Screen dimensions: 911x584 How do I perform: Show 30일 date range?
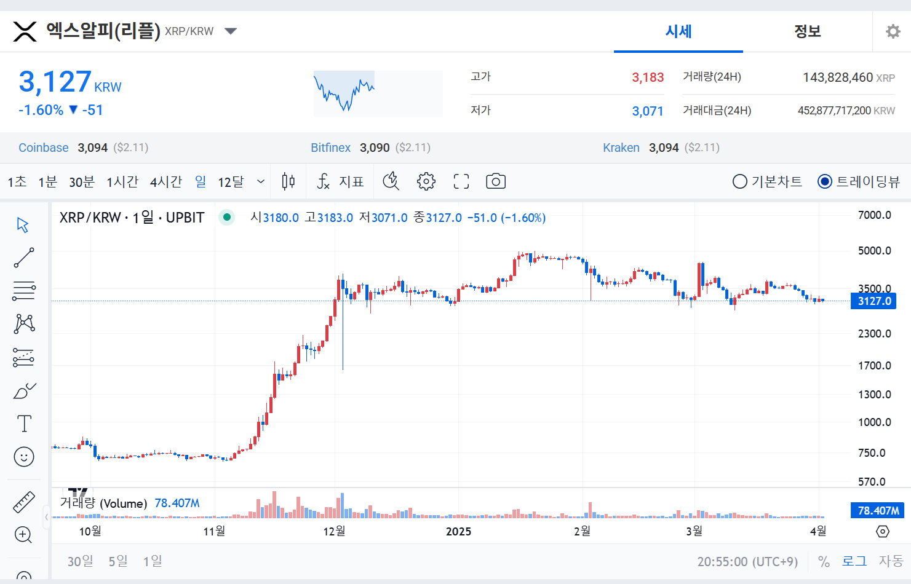(81, 561)
